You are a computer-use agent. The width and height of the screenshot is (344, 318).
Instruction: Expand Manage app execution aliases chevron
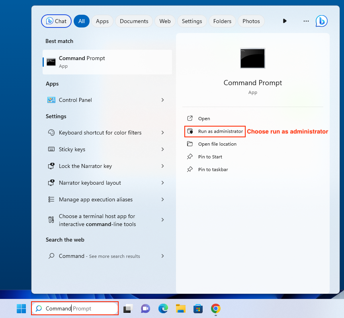click(162, 199)
